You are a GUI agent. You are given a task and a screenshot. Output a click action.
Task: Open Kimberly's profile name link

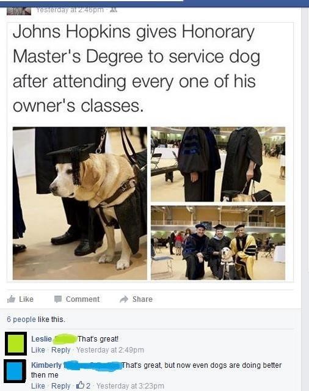pos(46,365)
